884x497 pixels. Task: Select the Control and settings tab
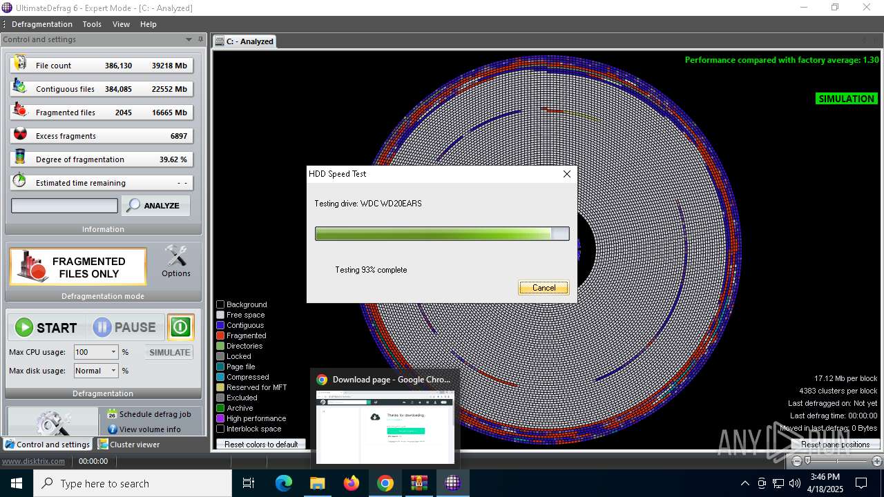point(47,445)
